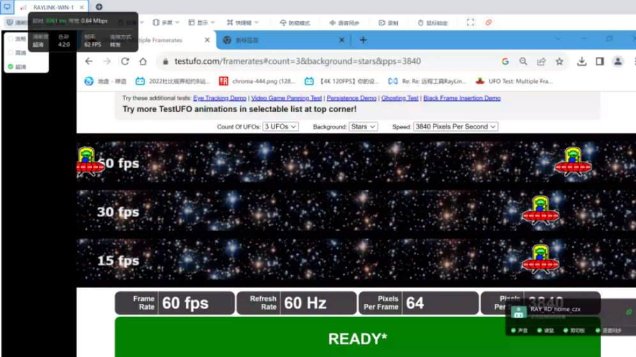This screenshot has height=357, width=636.
Task: Open the Black Frame Insertion Demo link
Action: (x=462, y=98)
